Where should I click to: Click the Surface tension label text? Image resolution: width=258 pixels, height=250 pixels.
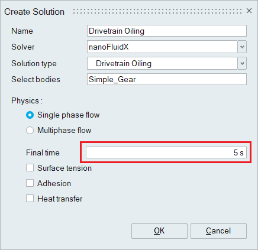[x=64, y=168]
